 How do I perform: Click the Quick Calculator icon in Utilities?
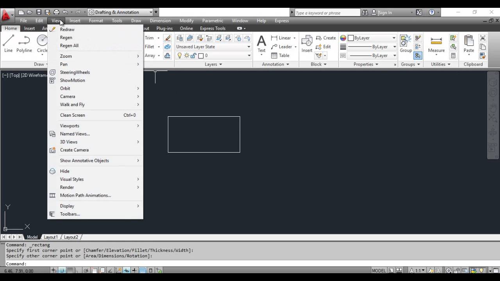coord(453,56)
